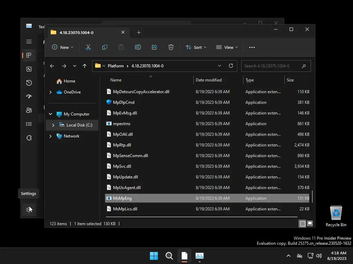The image size is (353, 264).
Task: Select Local Disk (C:) in navigation pane
Action: 72,125
